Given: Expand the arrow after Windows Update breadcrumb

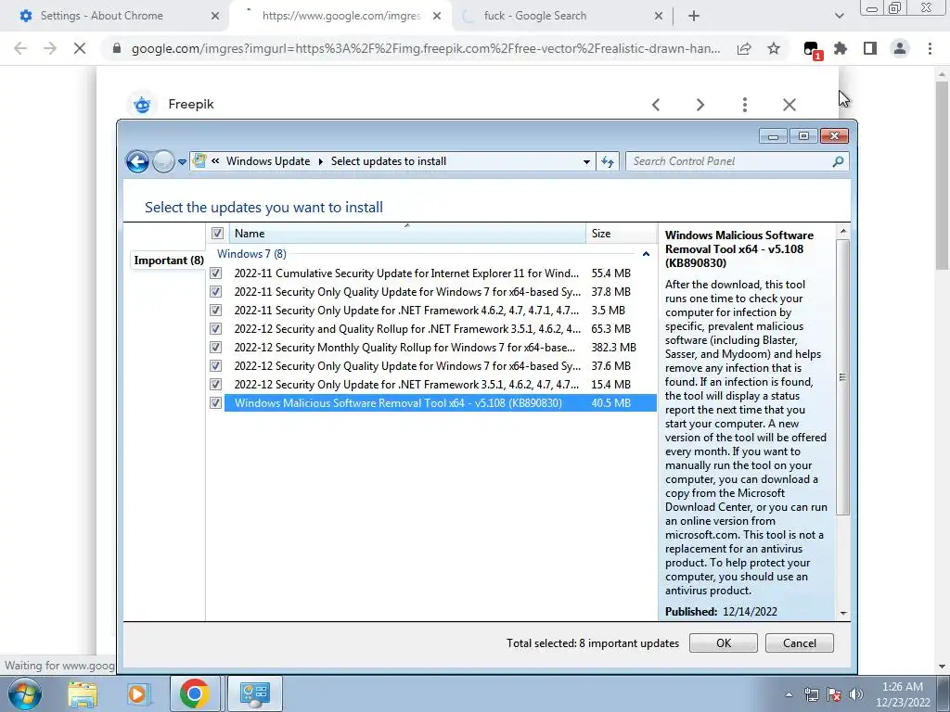Looking at the screenshot, I should click(320, 161).
